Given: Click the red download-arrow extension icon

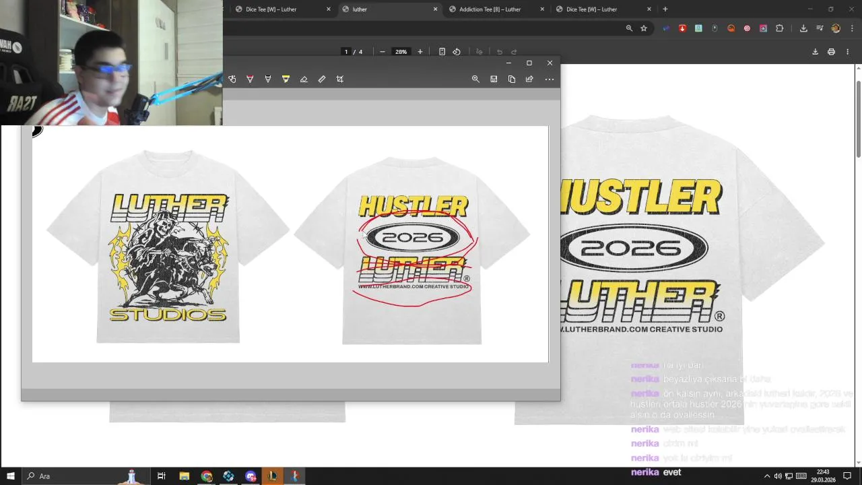Looking at the screenshot, I should tap(682, 28).
